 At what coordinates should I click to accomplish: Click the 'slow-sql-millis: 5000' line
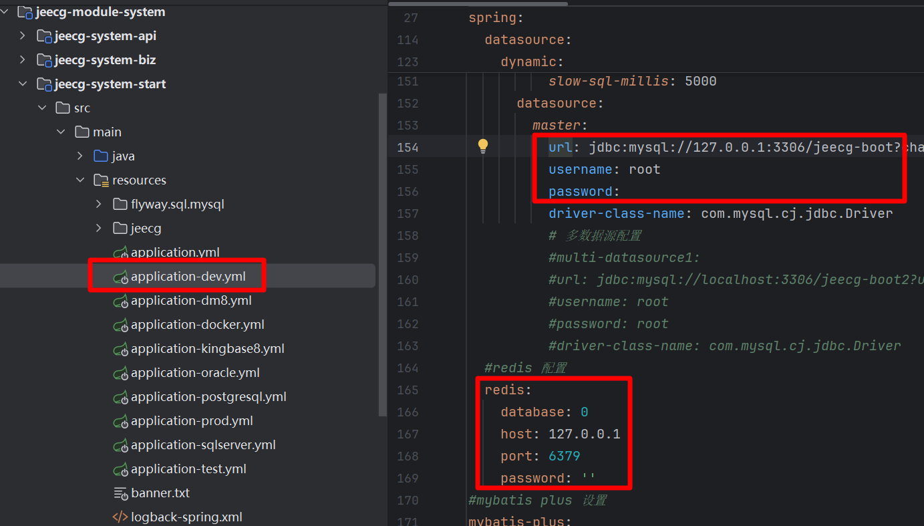pos(632,81)
